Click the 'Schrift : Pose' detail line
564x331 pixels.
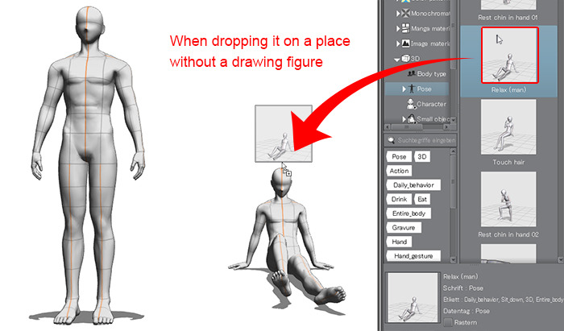point(463,288)
